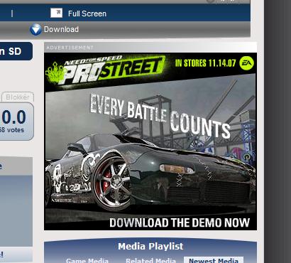Click the skull decal on the car door
Screen dimensions: 291x263
coord(57,178)
